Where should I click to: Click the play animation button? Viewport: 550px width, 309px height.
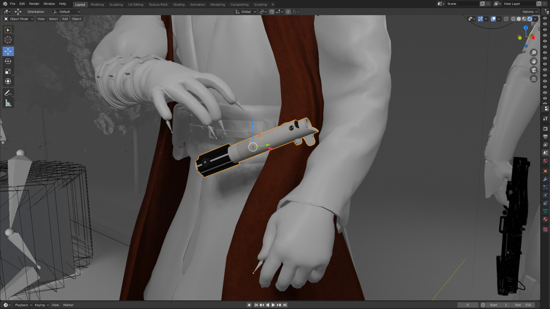273,305
